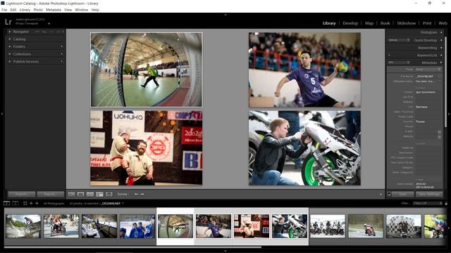Expand the Quick Develop panel
451x253 pixels.
441,40
